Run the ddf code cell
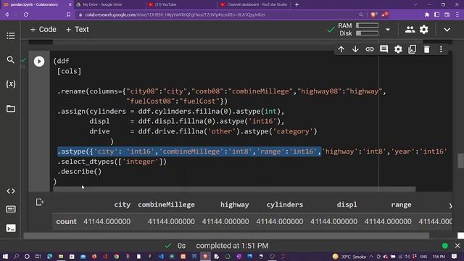The width and height of the screenshot is (464, 261). pos(39,61)
